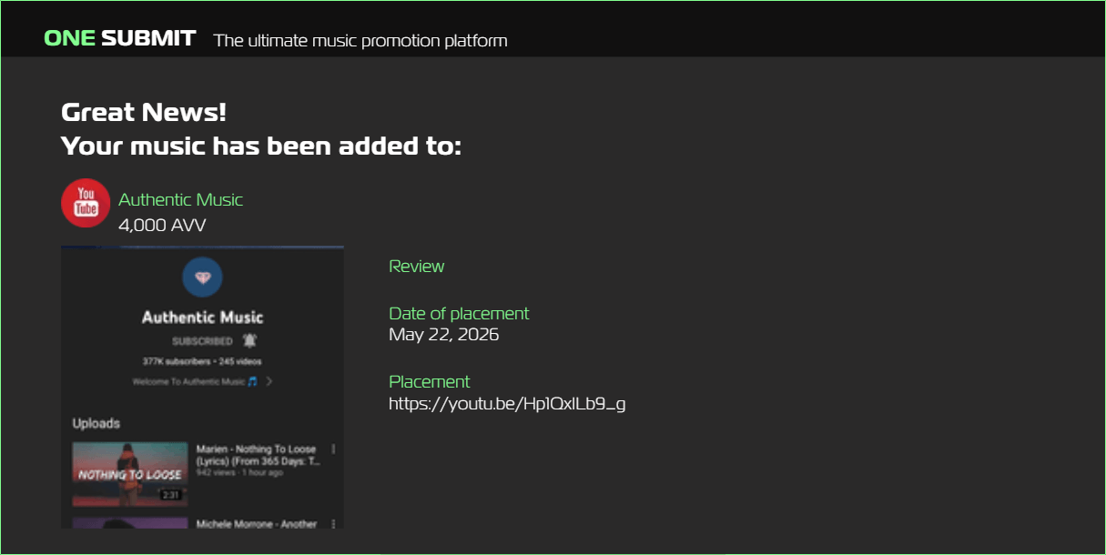
Task: Click the Authentic Music channel avatar
Action: pos(202,278)
